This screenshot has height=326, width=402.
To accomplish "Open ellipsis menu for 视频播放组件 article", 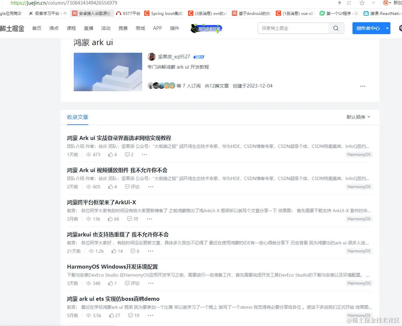I will pos(151,187).
